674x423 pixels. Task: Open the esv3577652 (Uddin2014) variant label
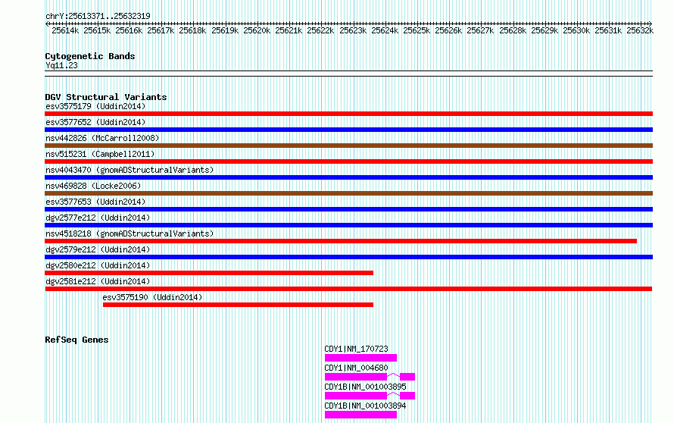(95, 122)
